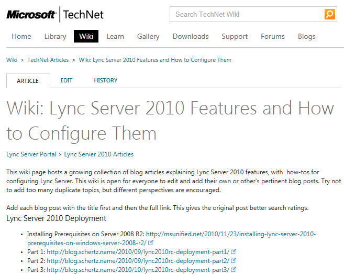Go to the Library section
This screenshot has width=344, height=274.
[55, 36]
